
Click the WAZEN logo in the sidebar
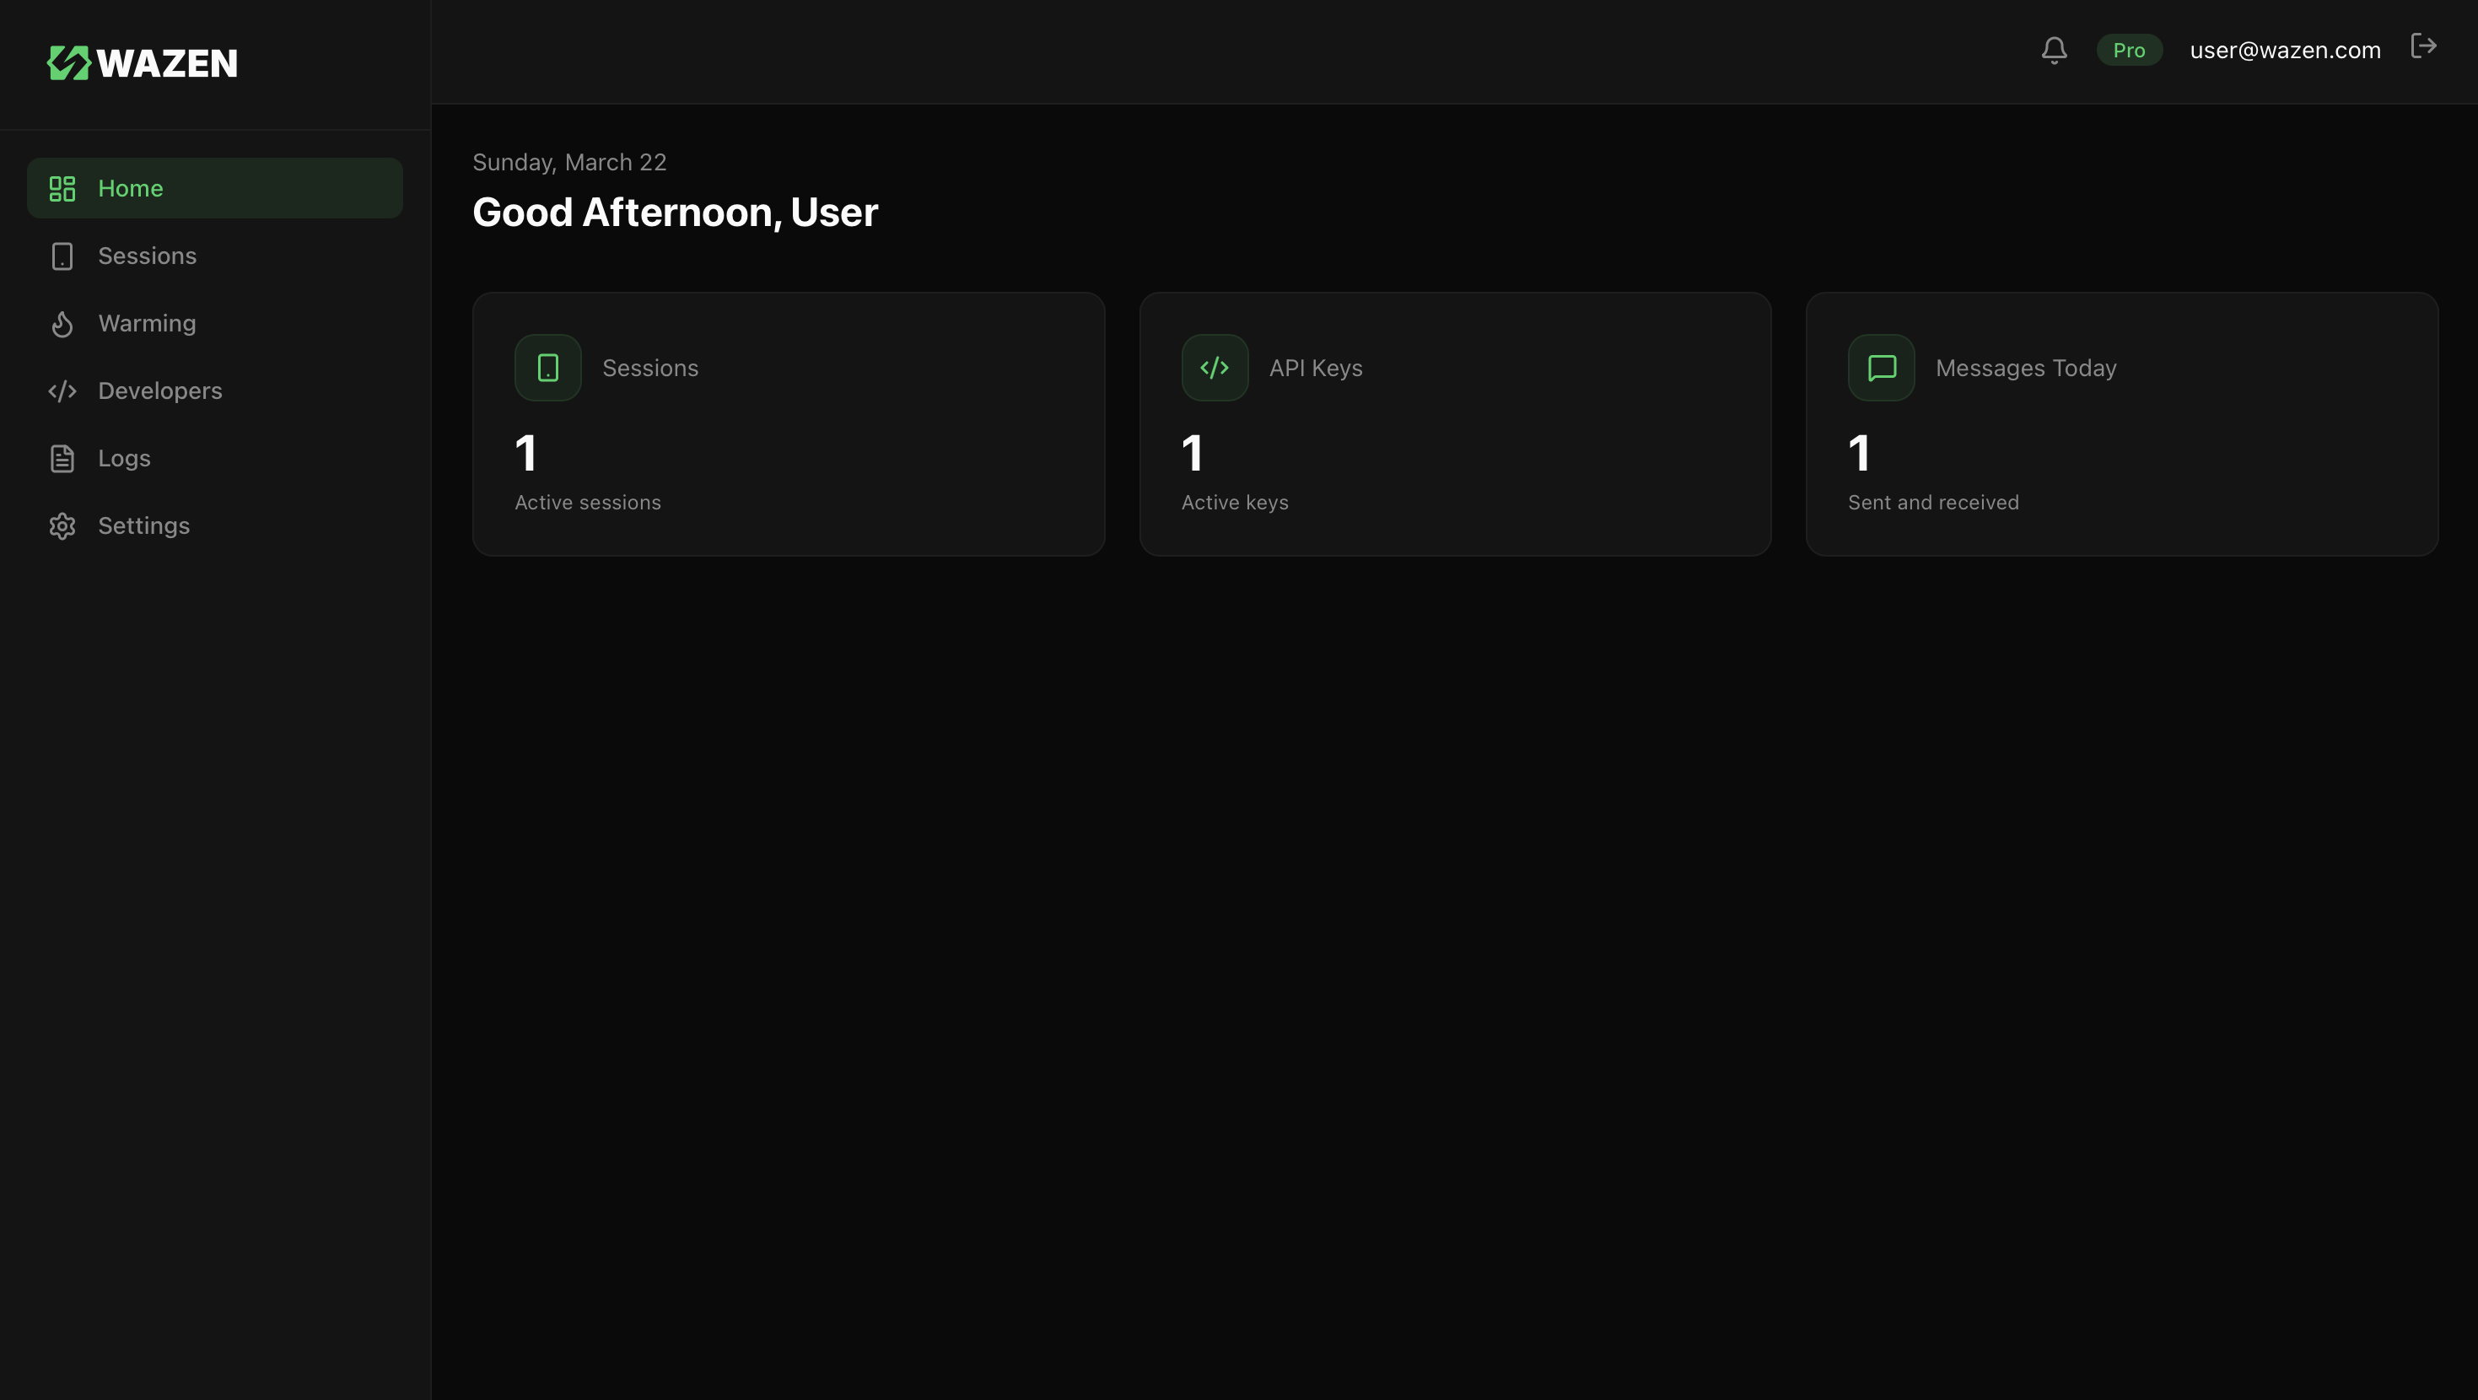(x=143, y=62)
